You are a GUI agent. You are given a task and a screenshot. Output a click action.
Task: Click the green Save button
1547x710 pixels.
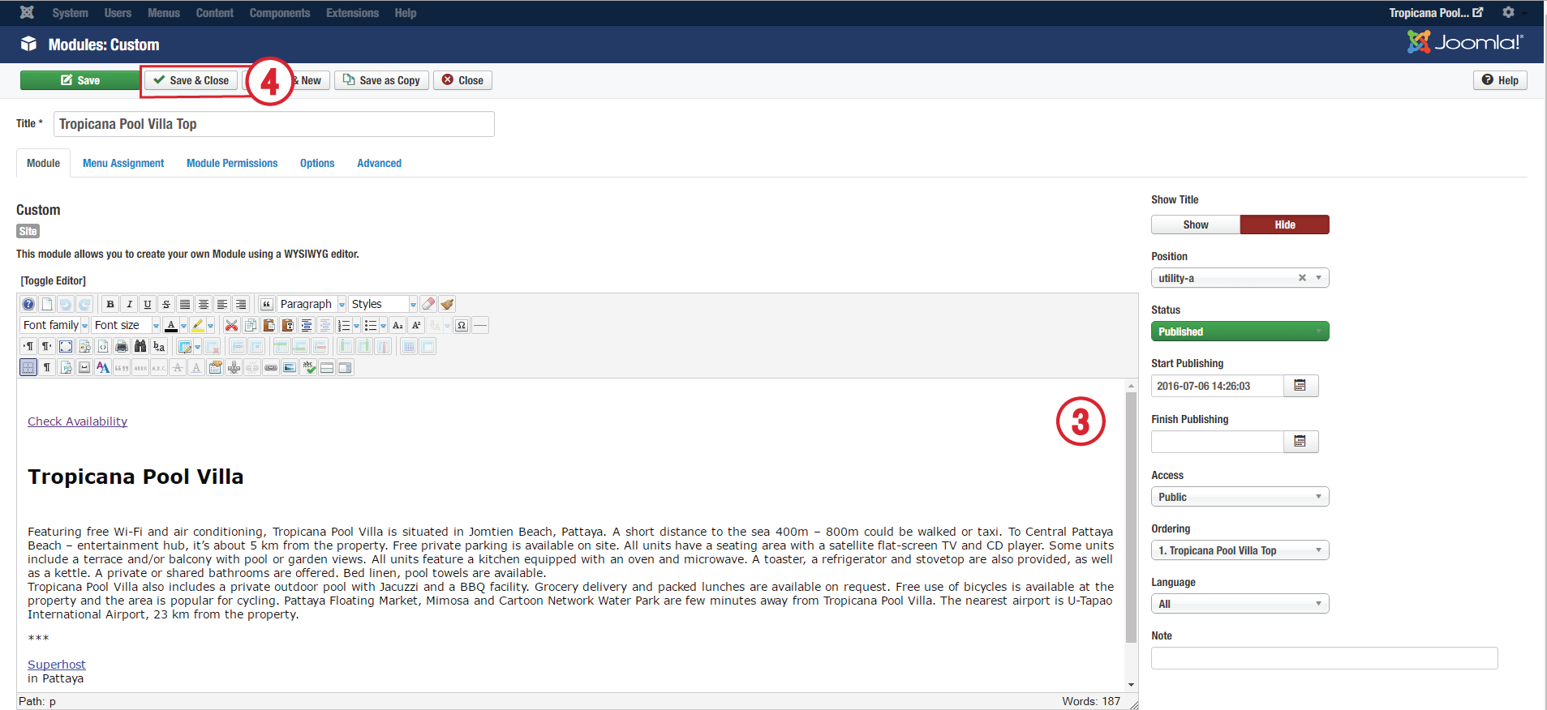click(79, 80)
